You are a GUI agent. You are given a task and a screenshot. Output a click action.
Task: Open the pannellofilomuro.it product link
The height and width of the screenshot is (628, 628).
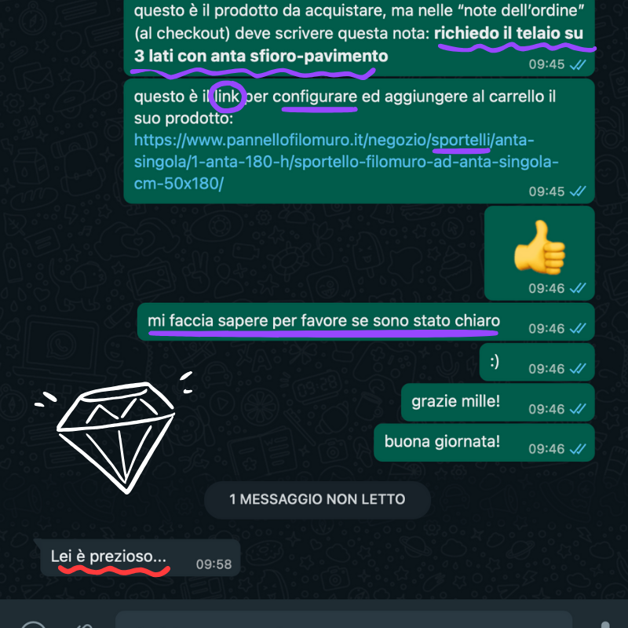pos(345,162)
